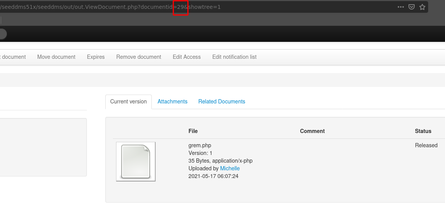Screen dimensions: 445x208
Task: Click the File column header
Action: coord(193,131)
